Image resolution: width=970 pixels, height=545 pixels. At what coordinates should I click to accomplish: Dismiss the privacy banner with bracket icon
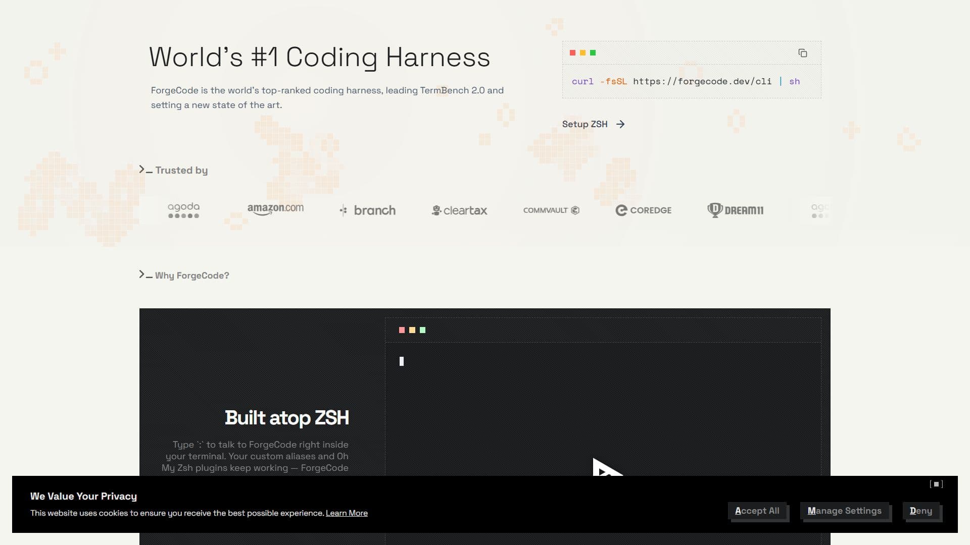(936, 484)
